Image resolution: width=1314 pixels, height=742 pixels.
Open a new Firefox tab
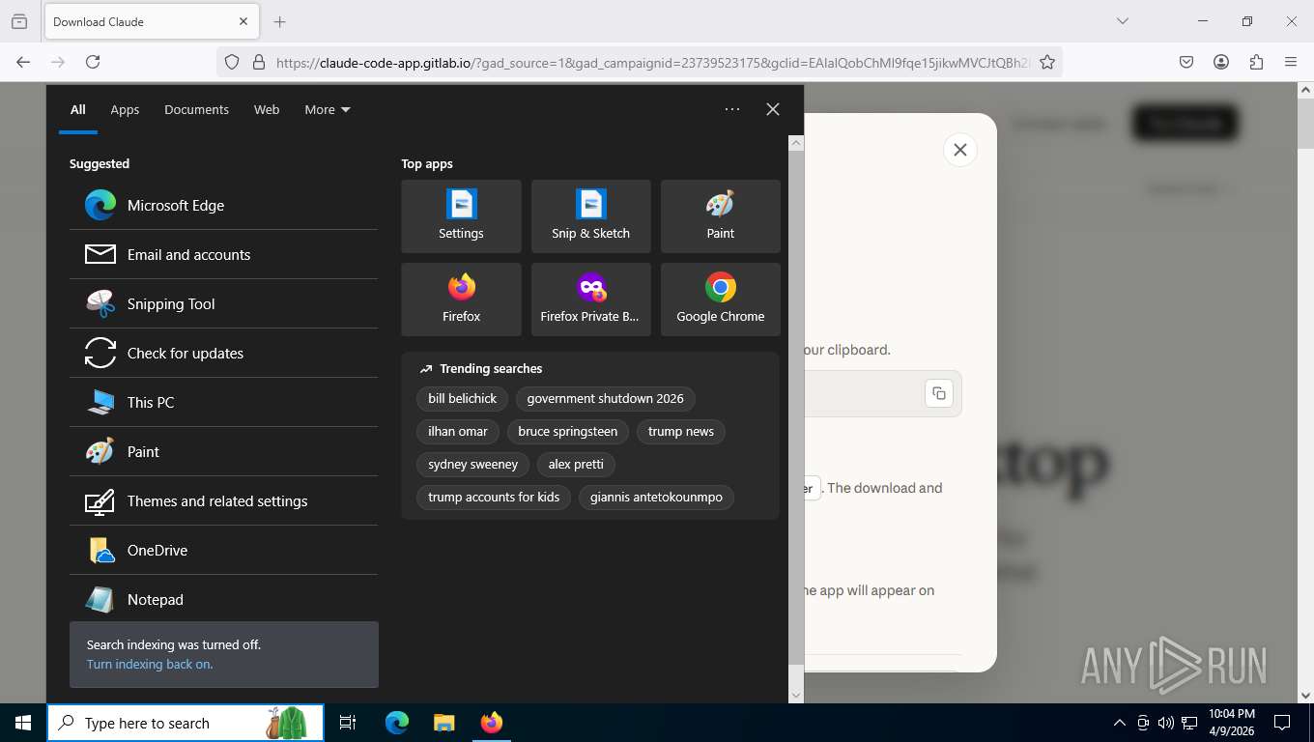(x=279, y=21)
